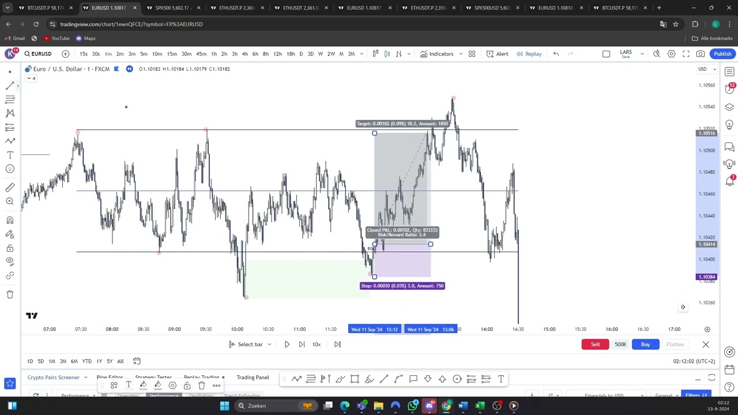Close the replay trading bar
The width and height of the screenshot is (738, 415).
coord(706,344)
